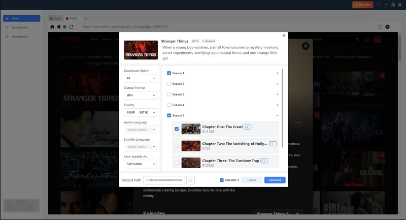
Task: Add a new tab with plus icon
Action: (x=86, y=18)
